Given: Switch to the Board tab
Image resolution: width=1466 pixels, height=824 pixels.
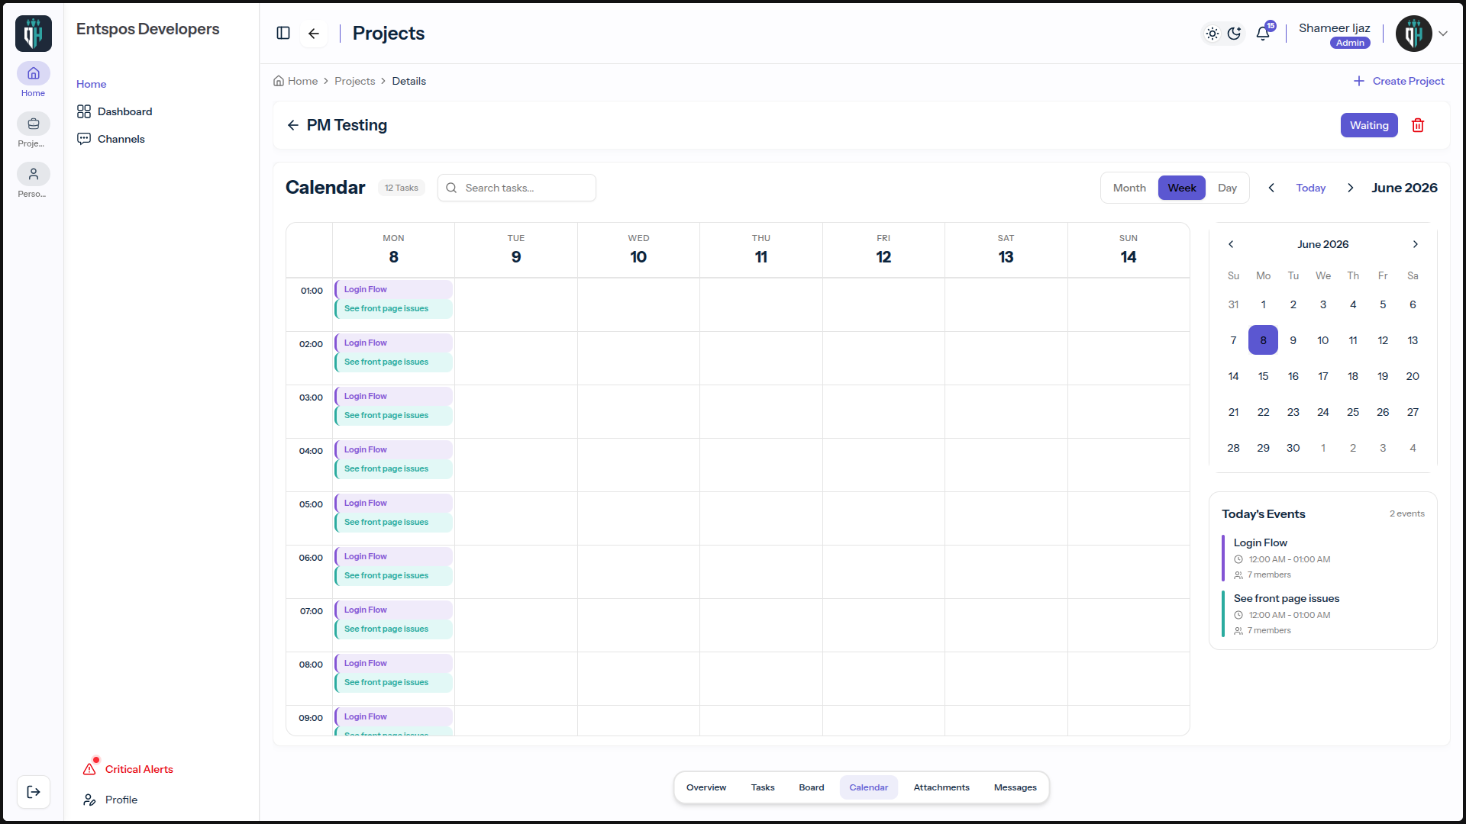Looking at the screenshot, I should coord(812,787).
